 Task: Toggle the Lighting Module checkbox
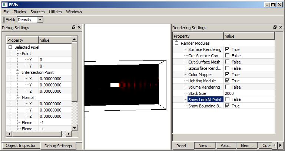tap(227, 81)
